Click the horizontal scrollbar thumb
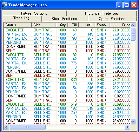The width and height of the screenshot is (139, 132). coord(27,127)
